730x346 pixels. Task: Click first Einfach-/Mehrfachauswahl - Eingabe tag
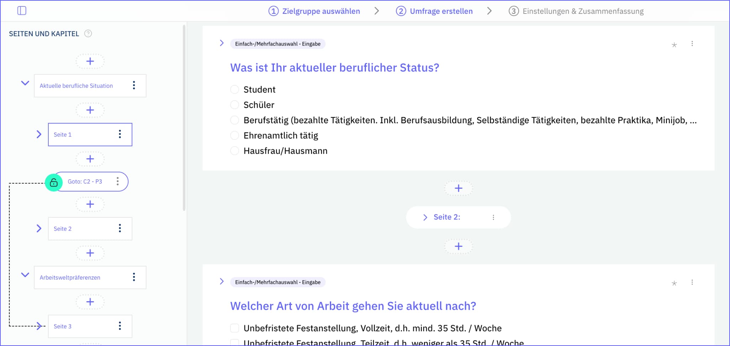pos(278,44)
